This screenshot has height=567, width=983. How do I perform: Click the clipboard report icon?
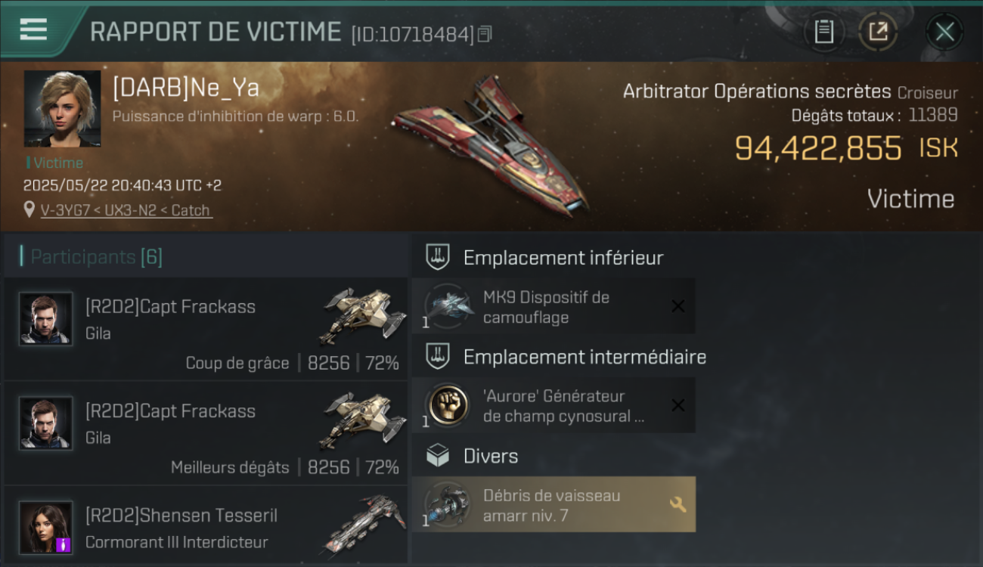[823, 32]
